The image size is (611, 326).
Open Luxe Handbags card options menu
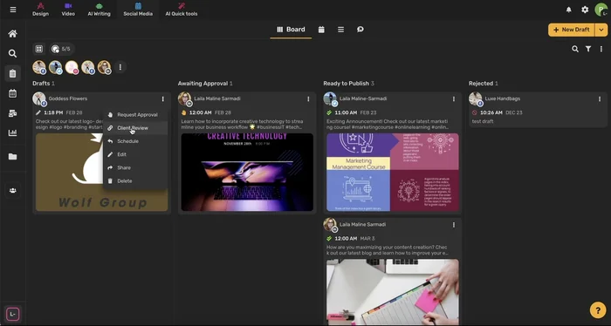[x=600, y=99]
